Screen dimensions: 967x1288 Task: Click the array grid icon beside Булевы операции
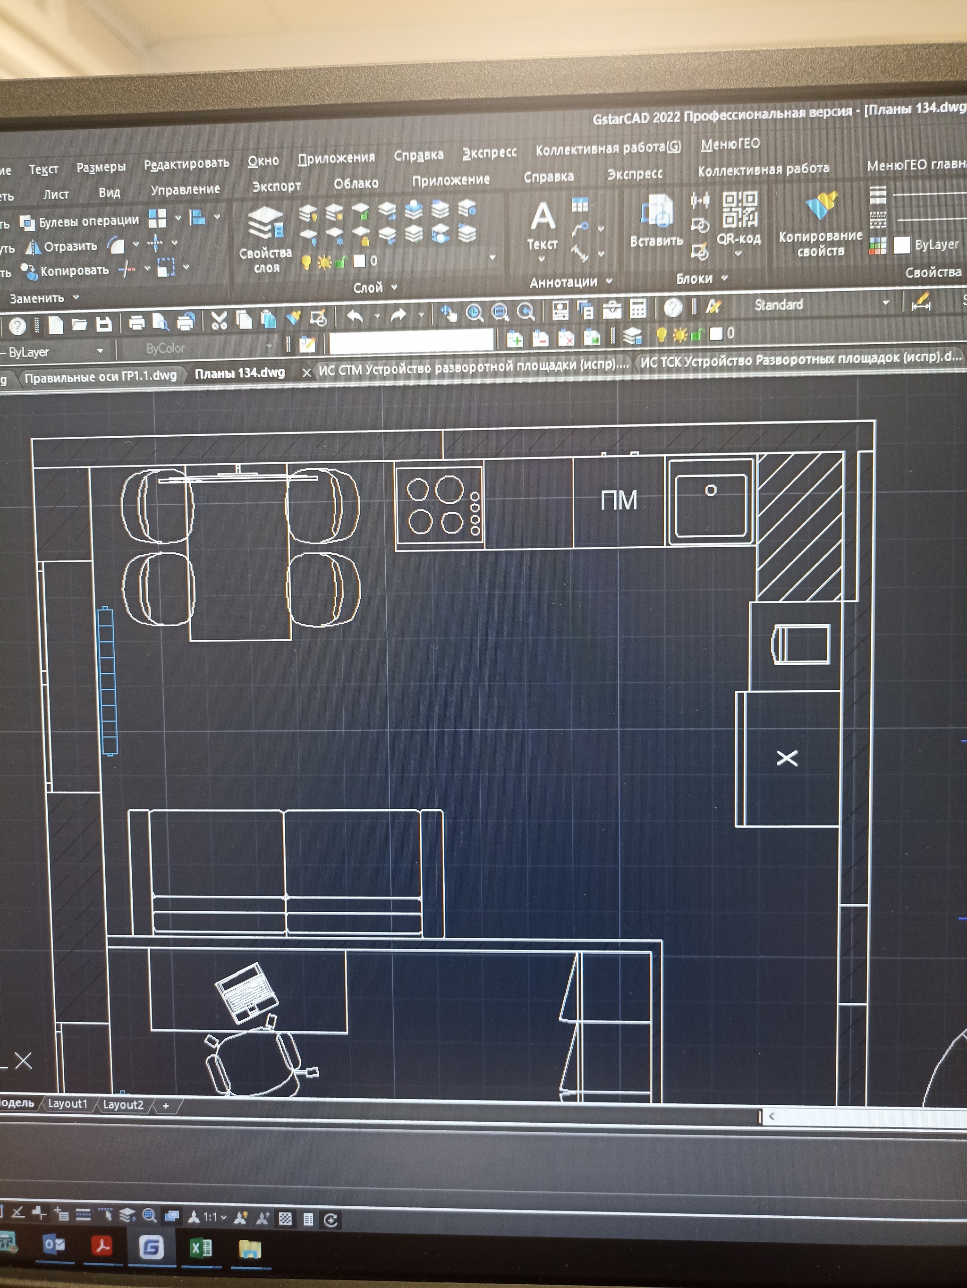[157, 219]
